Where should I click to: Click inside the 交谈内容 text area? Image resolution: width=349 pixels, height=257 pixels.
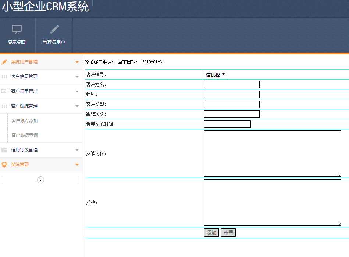[273, 154]
